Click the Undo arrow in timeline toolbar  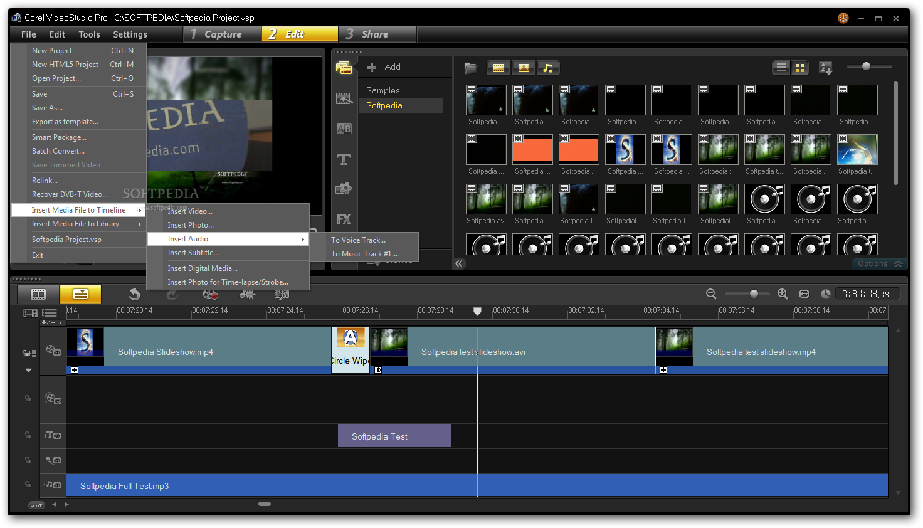(x=134, y=294)
